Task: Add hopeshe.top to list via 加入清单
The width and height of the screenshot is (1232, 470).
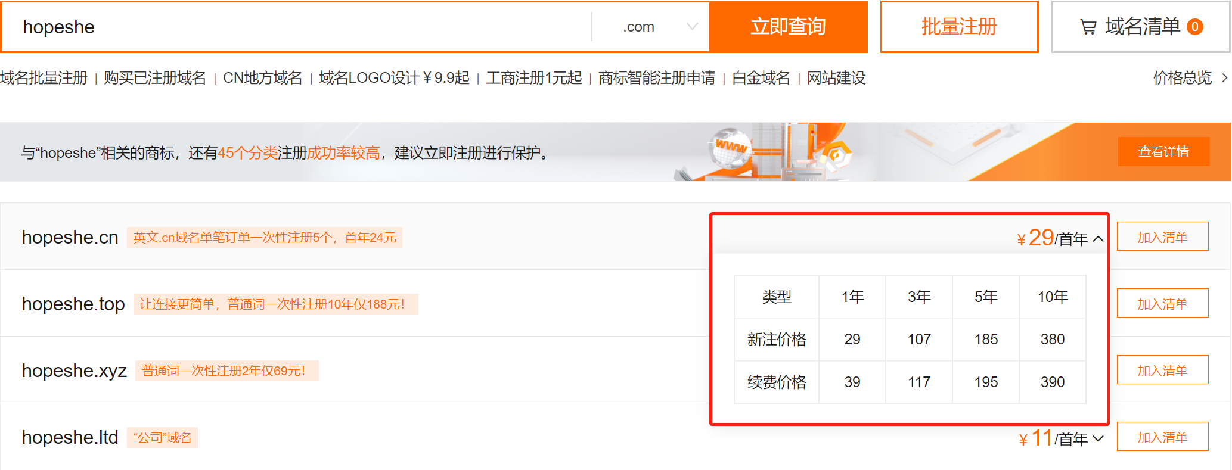Action: click(1162, 303)
